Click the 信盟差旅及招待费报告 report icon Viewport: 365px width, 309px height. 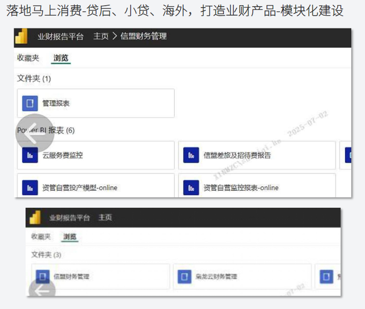tap(191, 155)
